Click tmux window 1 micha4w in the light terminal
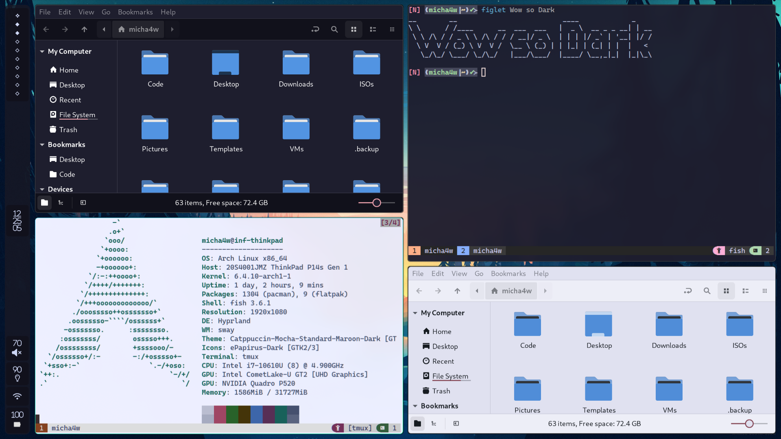 (59, 428)
